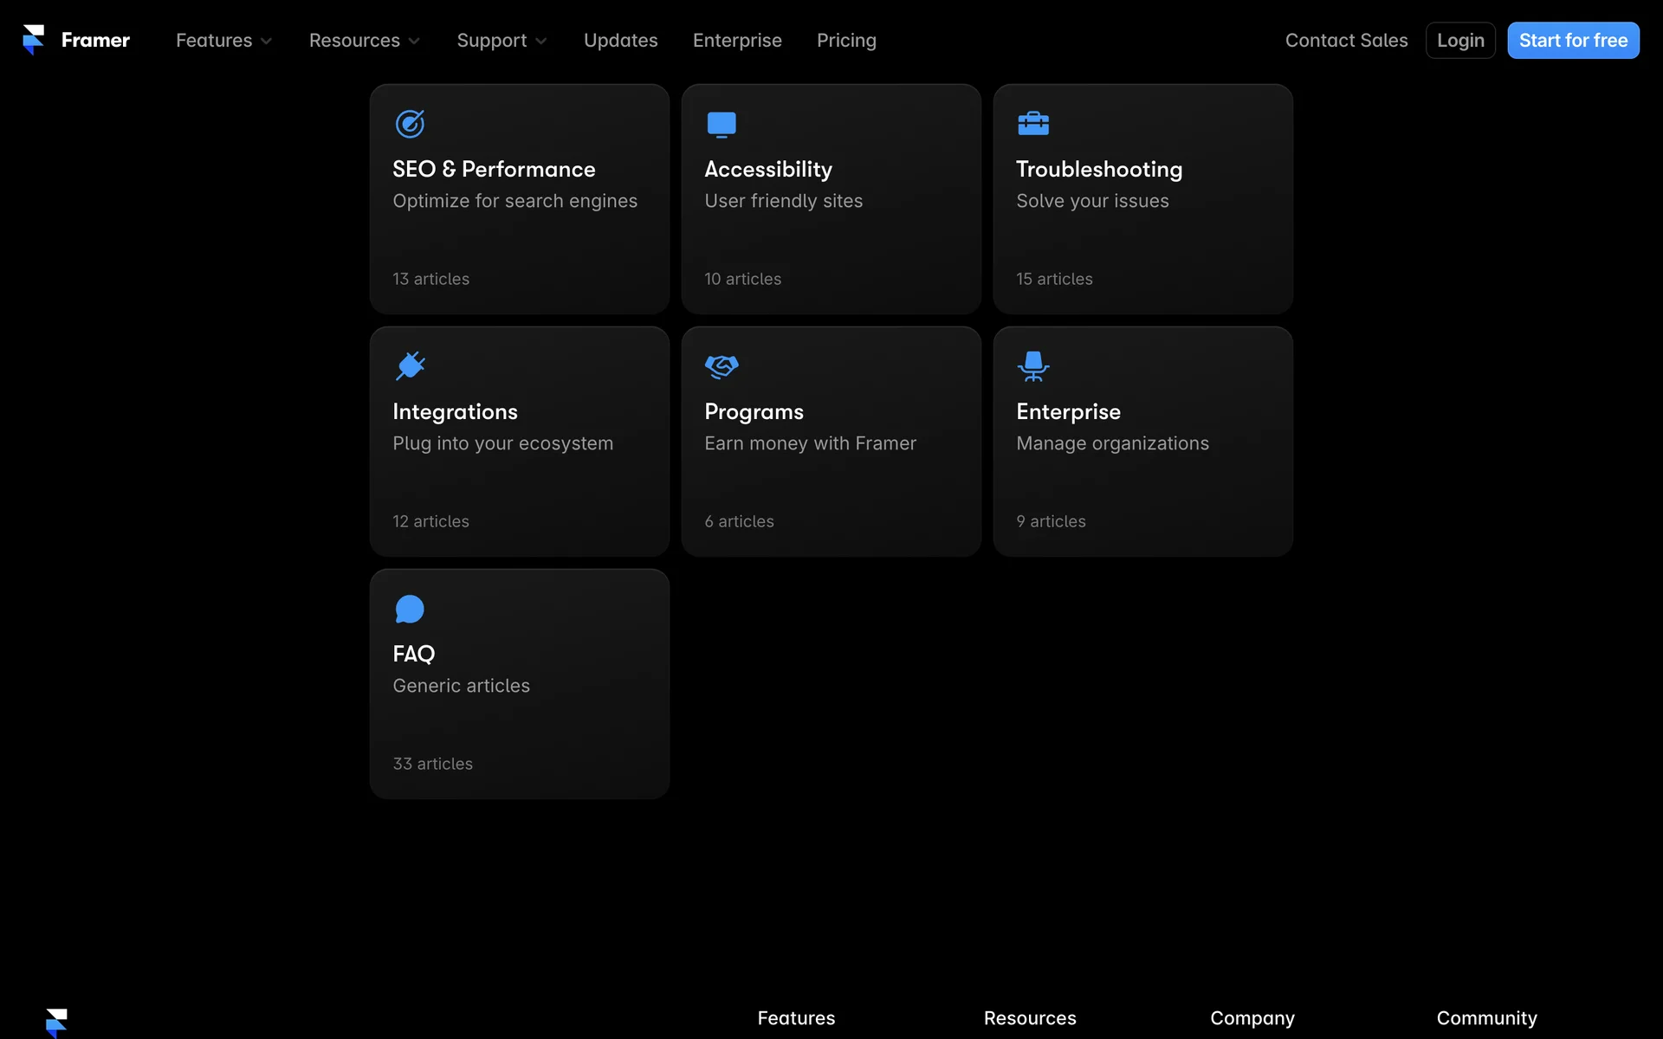The width and height of the screenshot is (1663, 1039).
Task: Click the FAQ chat bubble icon
Action: coord(410,609)
